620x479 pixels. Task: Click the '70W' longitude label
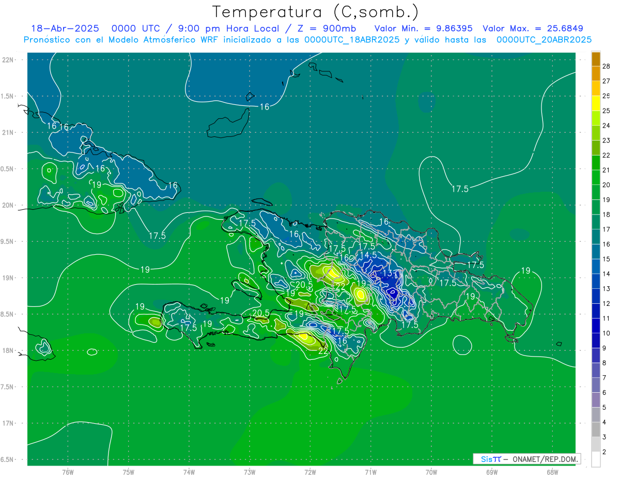[x=431, y=472]
